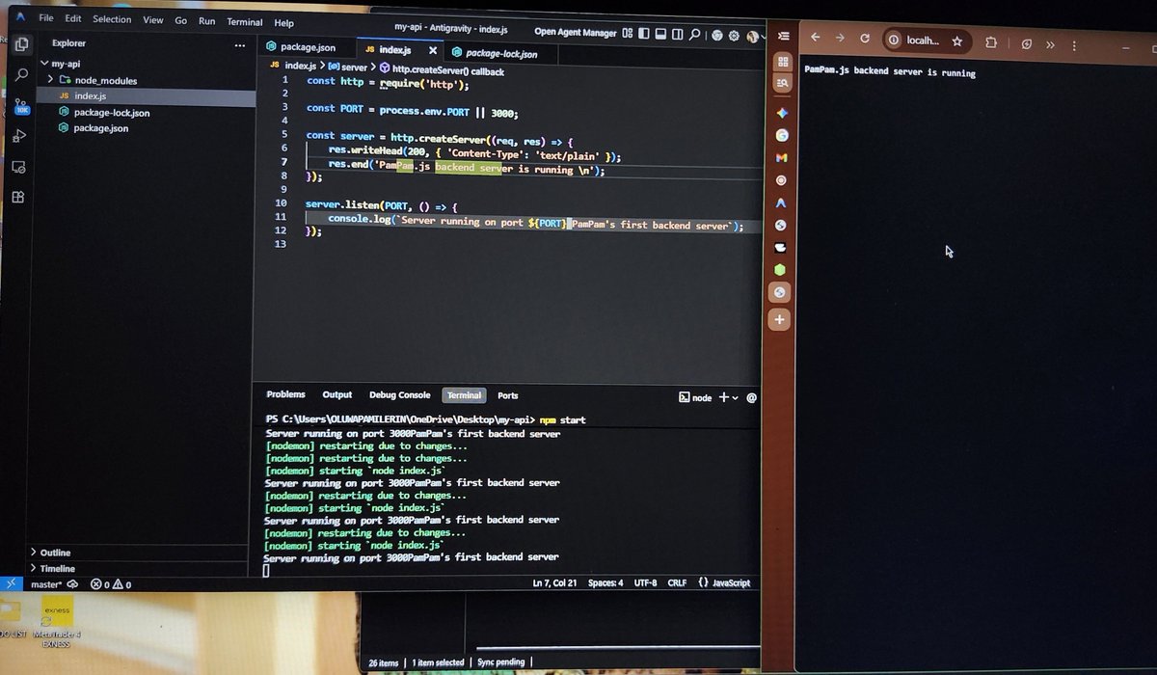Bookmark the page with the star icon
Image resolution: width=1157 pixels, height=675 pixels.
click(x=957, y=40)
